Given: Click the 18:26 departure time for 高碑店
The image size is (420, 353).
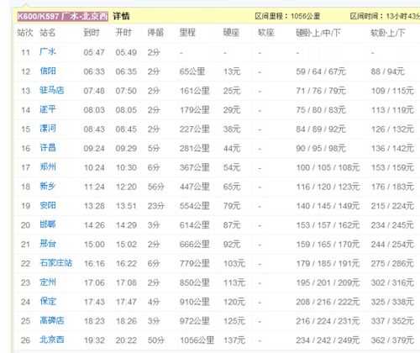Looking at the screenshot, I should tap(126, 321).
